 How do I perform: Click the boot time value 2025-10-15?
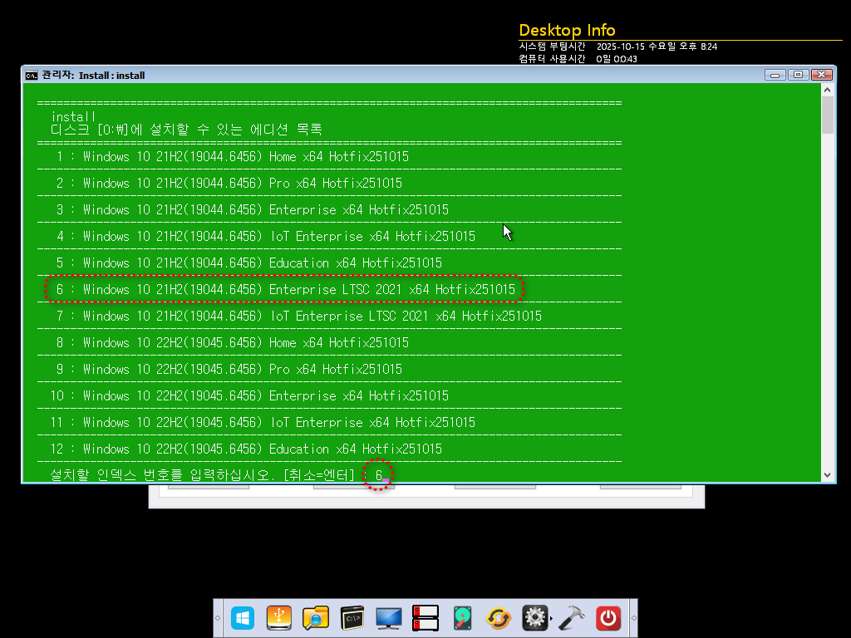coord(657,47)
